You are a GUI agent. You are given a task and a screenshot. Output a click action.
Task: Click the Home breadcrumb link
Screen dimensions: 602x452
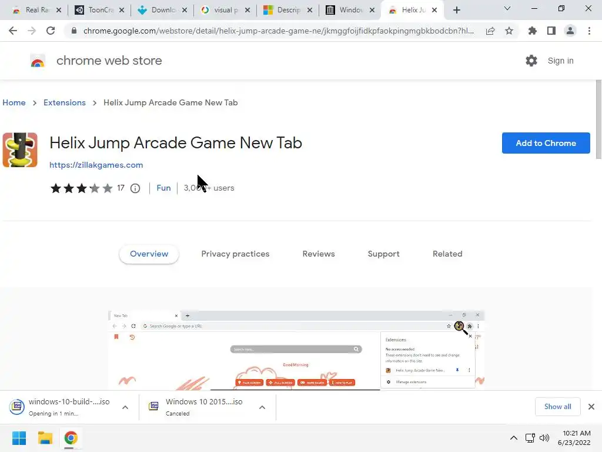(x=14, y=102)
